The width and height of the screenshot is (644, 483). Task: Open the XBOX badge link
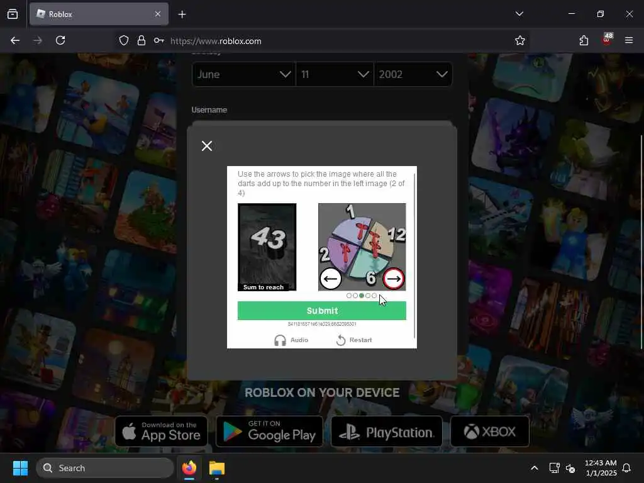[490, 431]
